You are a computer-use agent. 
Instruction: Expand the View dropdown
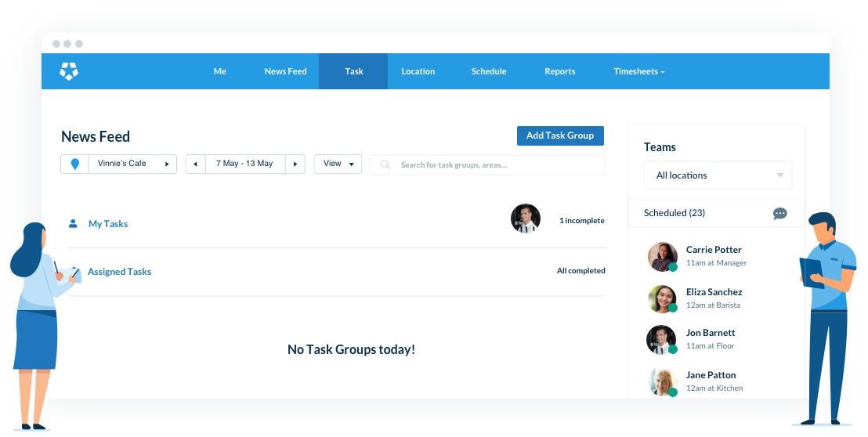(x=338, y=164)
